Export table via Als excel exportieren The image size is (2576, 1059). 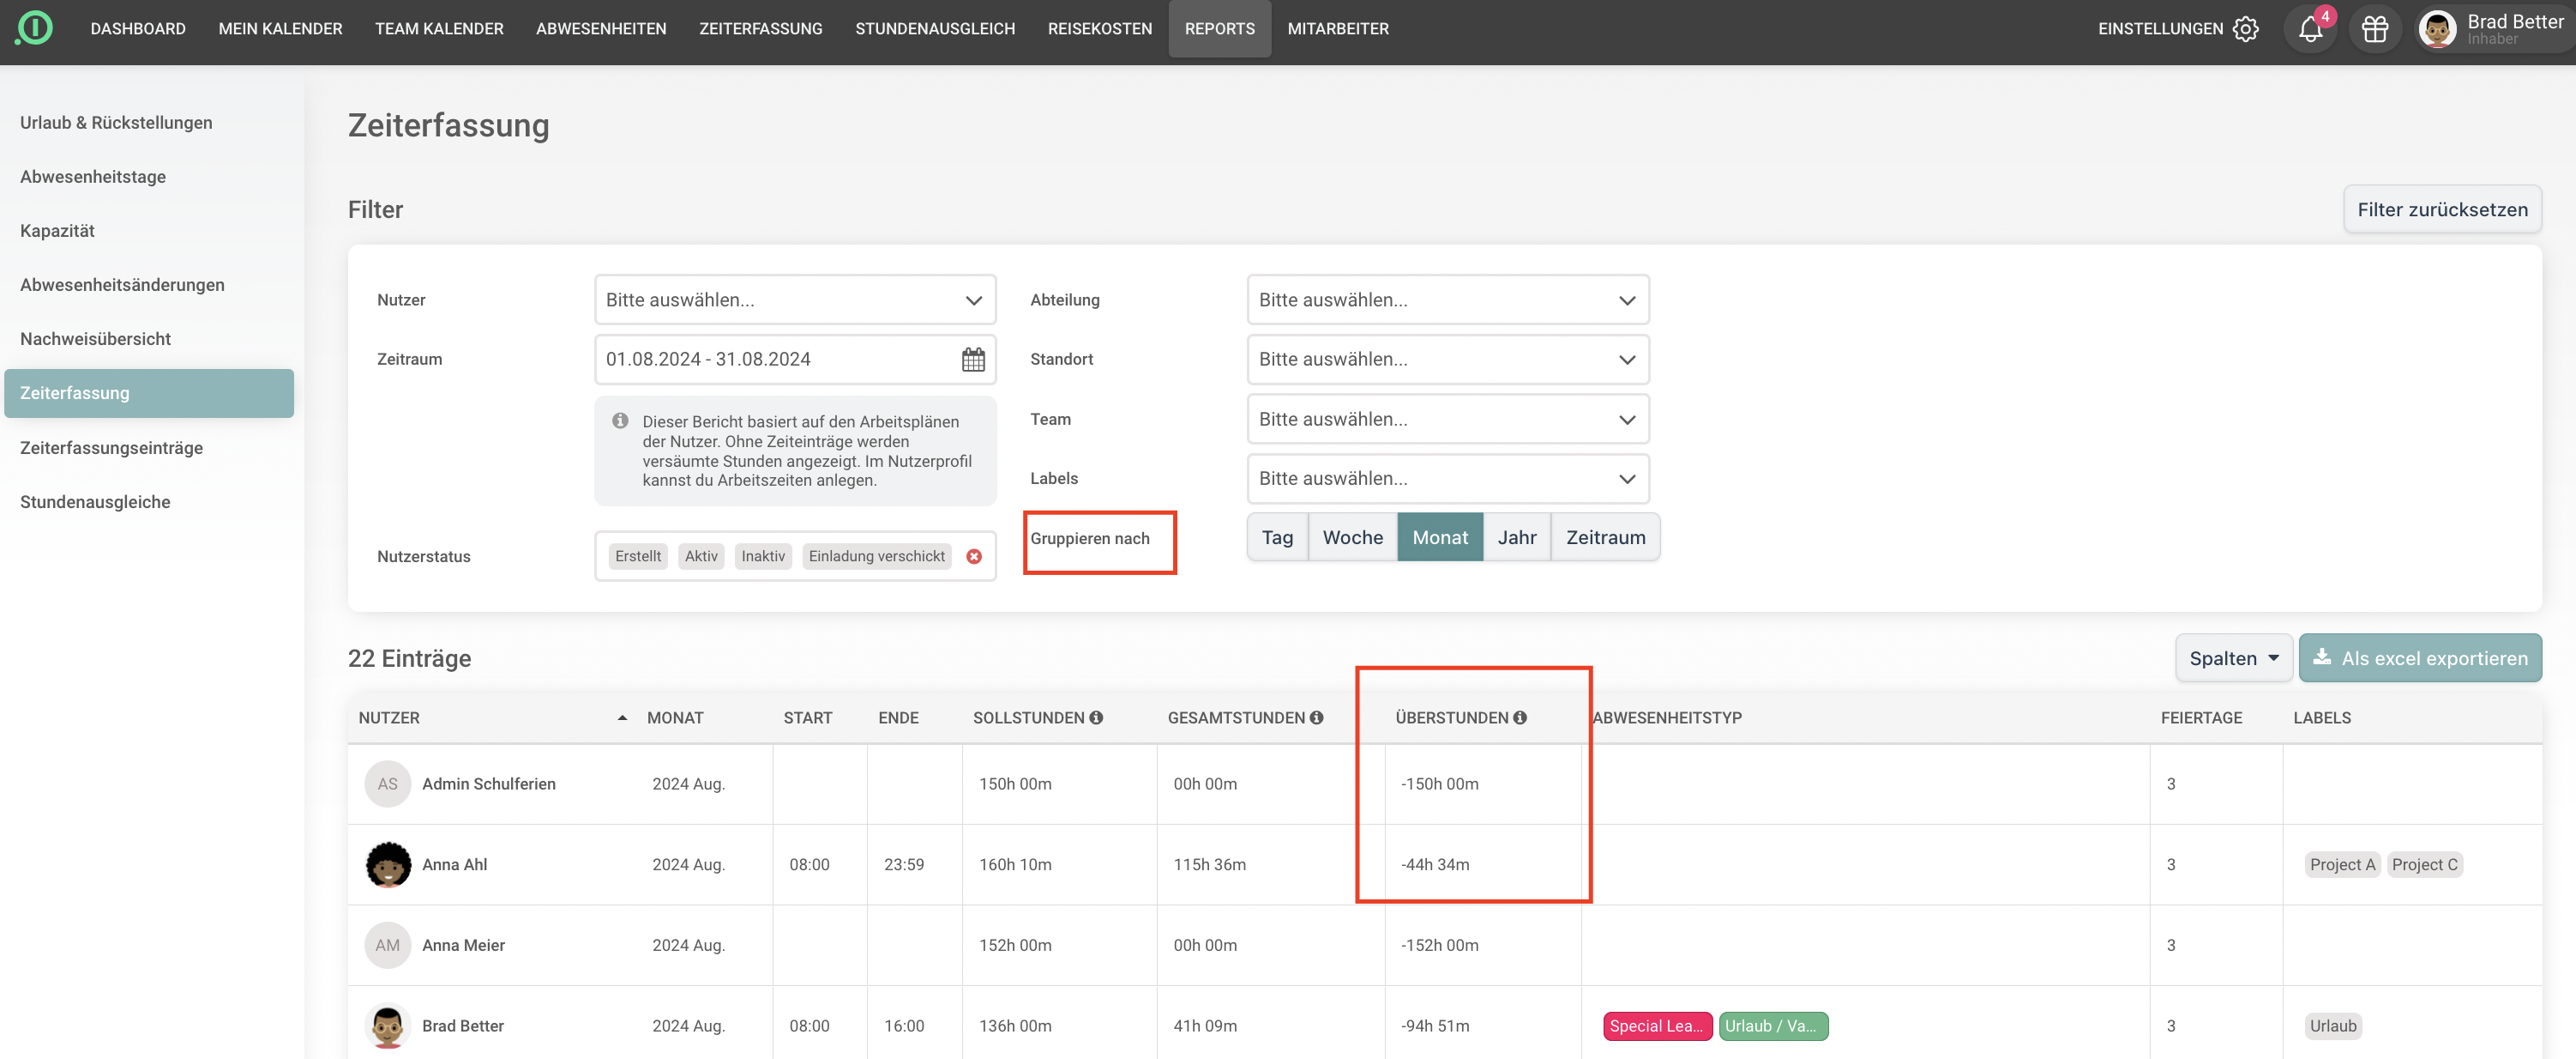[2420, 658]
